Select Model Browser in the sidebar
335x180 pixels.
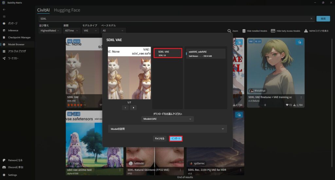pos(17,45)
